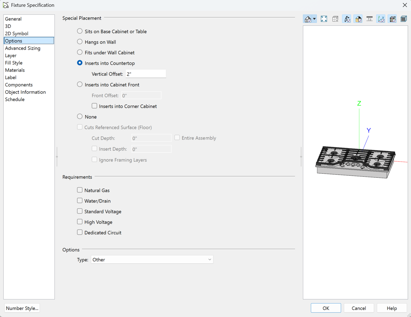The width and height of the screenshot is (411, 317).
Task: Click the house-shaped rendering view icon
Action: click(x=308, y=19)
